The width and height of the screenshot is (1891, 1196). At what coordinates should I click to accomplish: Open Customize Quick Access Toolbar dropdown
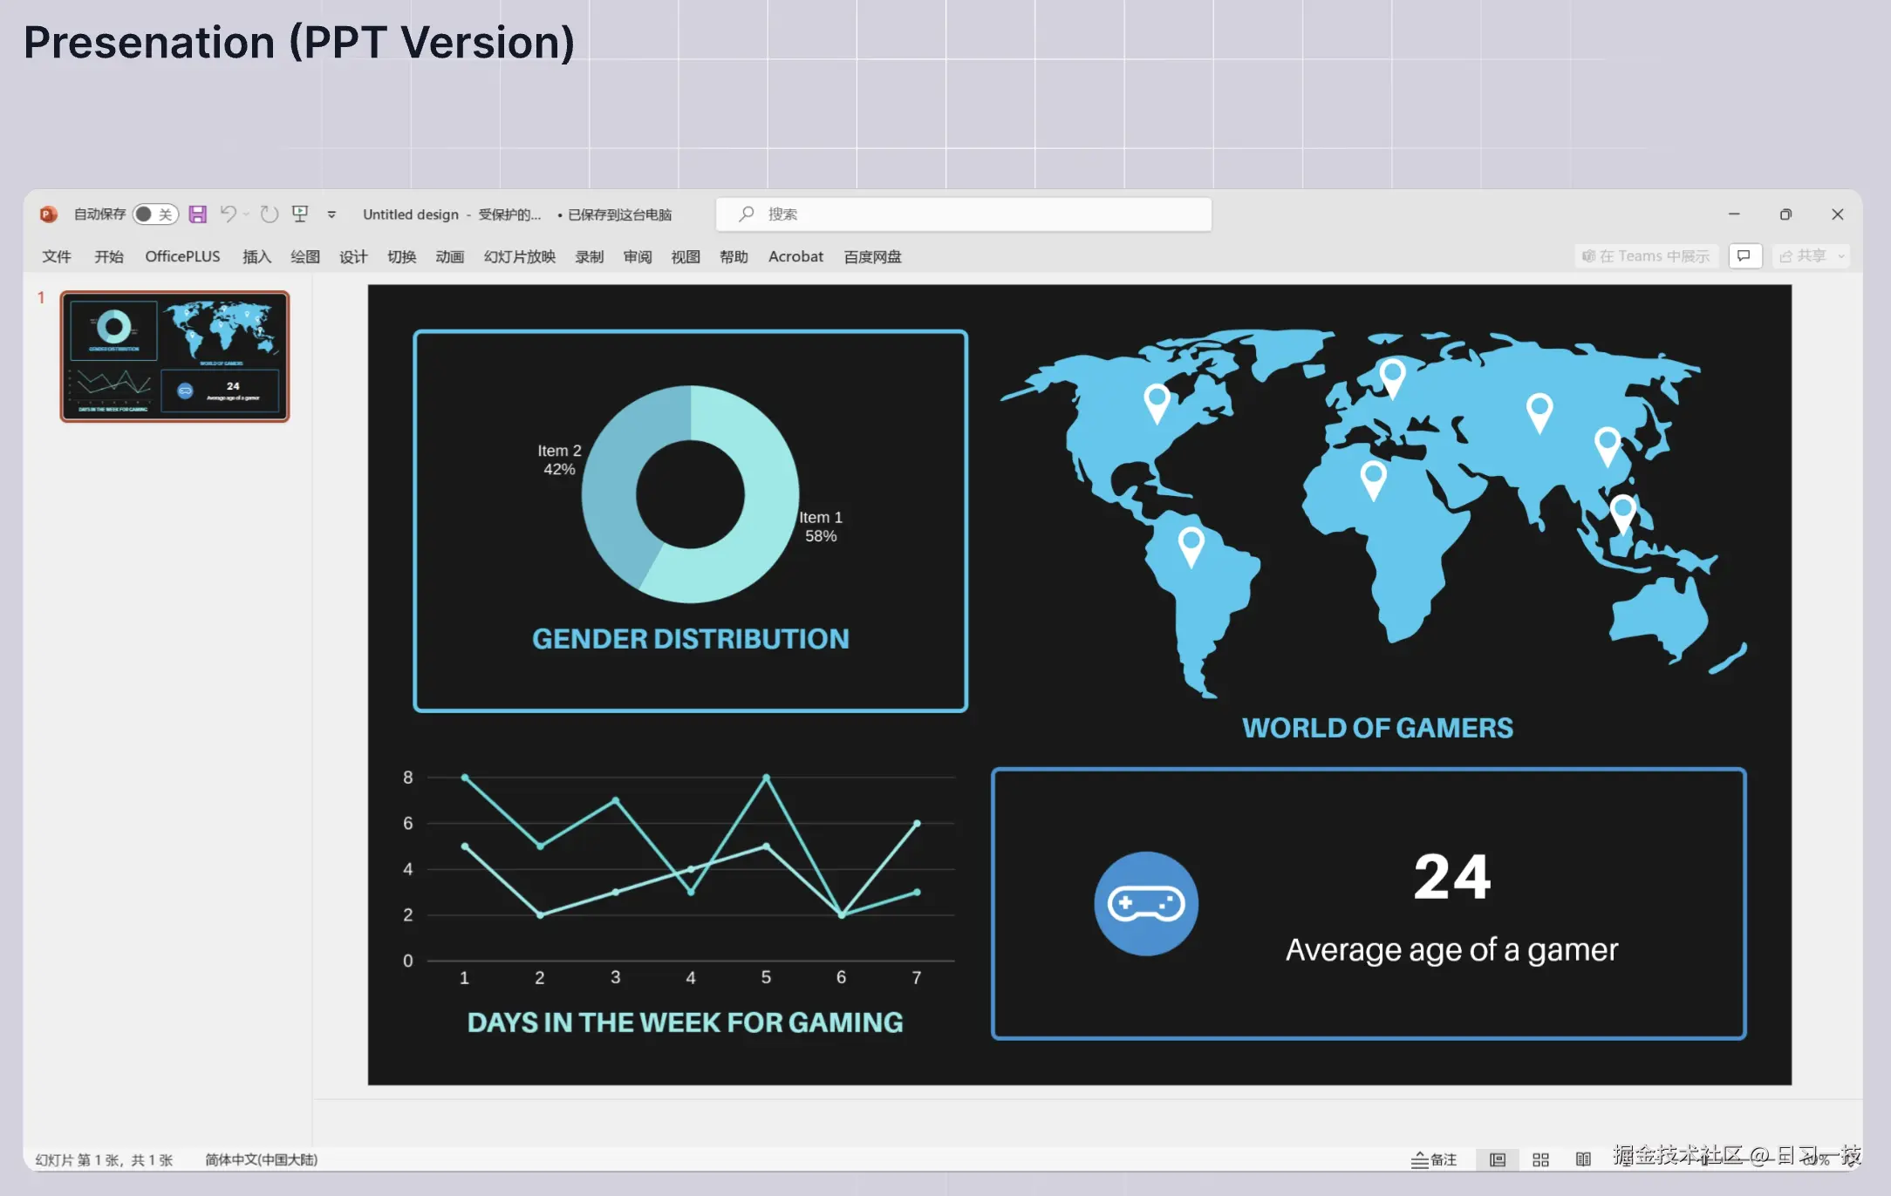pos(331,214)
